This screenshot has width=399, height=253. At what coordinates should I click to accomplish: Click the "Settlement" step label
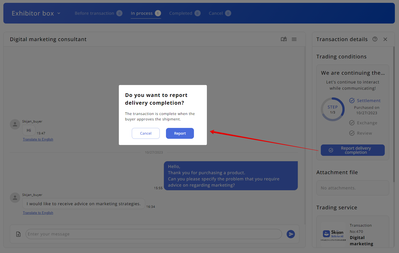pyautogui.click(x=369, y=101)
